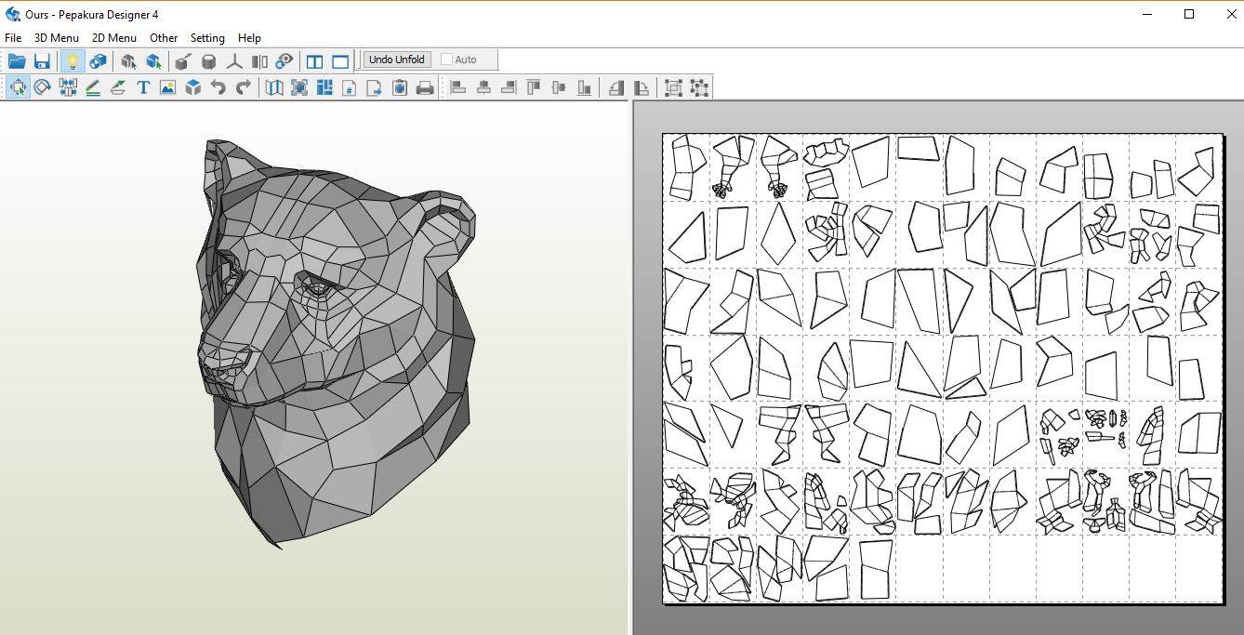Align parts to vertical middle
The image size is (1244, 635).
tap(559, 87)
